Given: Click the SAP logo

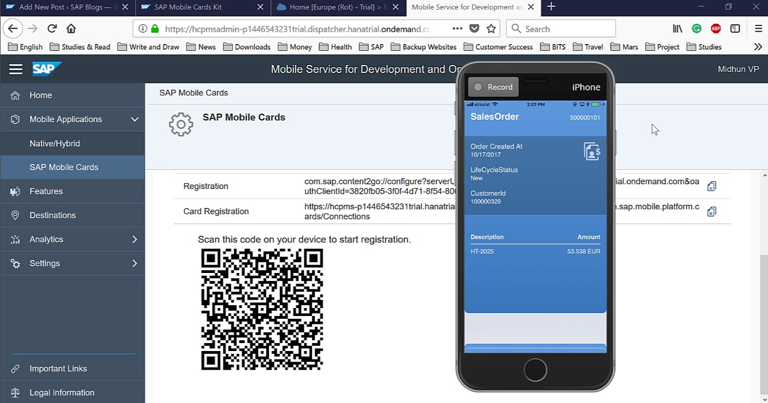Looking at the screenshot, I should (x=46, y=69).
